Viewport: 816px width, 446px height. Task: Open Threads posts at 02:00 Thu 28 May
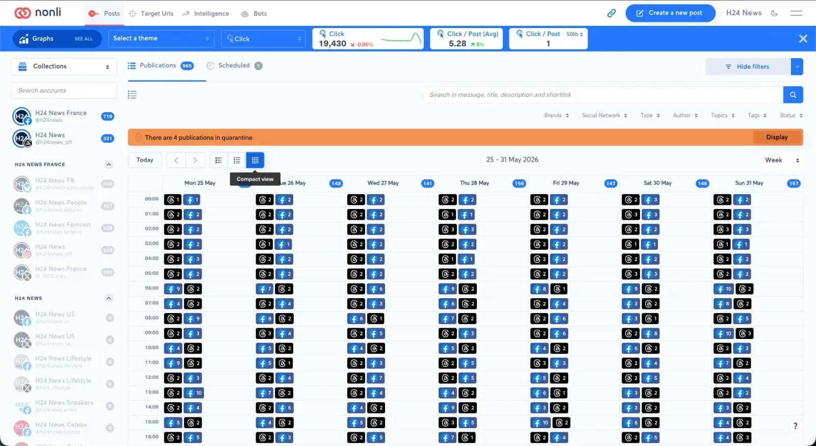click(447, 229)
